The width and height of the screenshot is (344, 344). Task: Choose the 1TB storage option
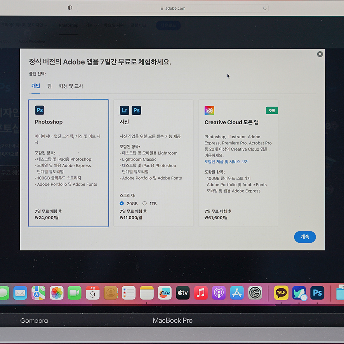pos(144,203)
